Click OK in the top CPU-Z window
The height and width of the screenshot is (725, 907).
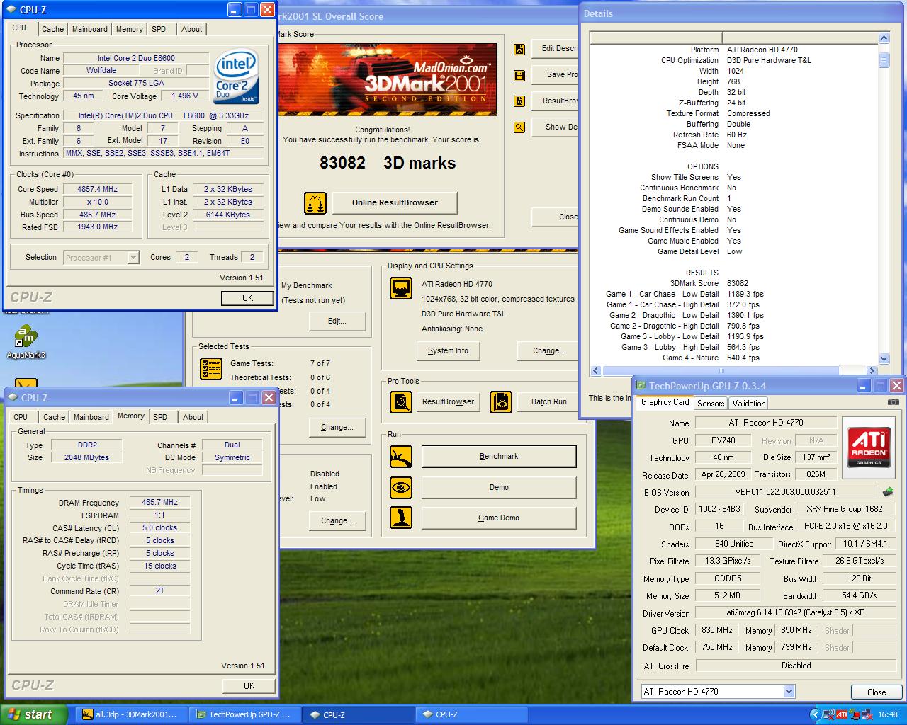coord(247,298)
